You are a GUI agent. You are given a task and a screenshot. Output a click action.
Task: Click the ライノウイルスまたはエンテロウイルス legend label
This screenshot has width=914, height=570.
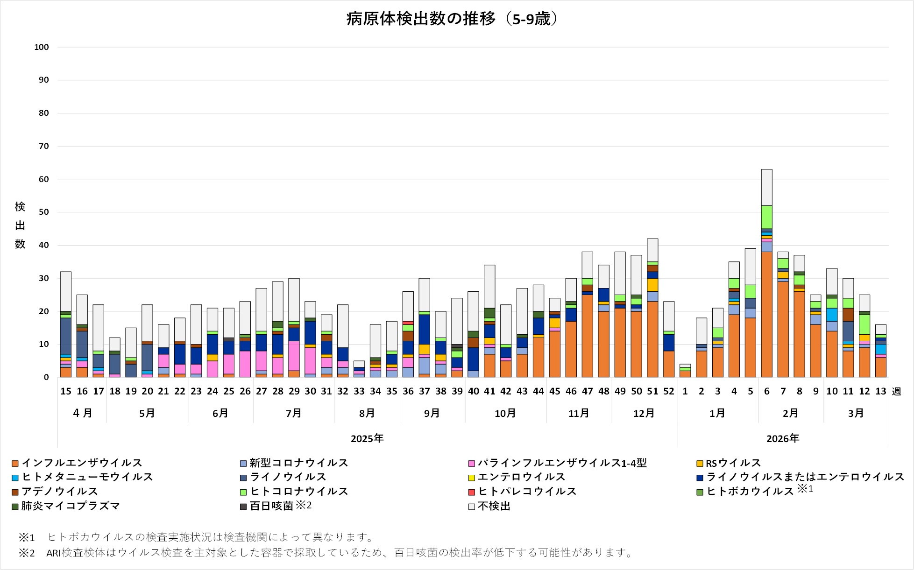click(x=805, y=477)
